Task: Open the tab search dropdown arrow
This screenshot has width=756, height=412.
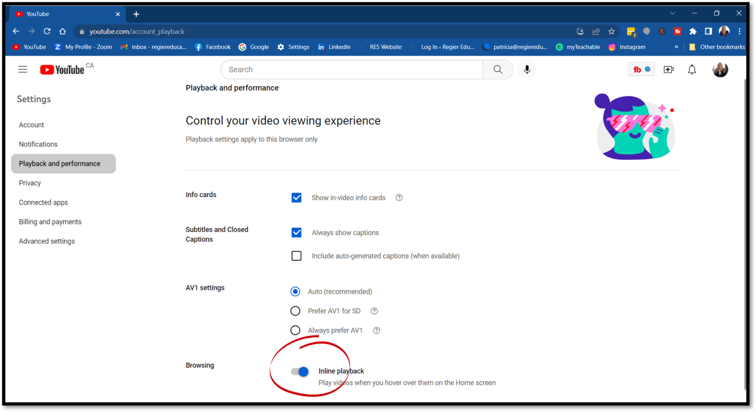Action: click(x=672, y=13)
